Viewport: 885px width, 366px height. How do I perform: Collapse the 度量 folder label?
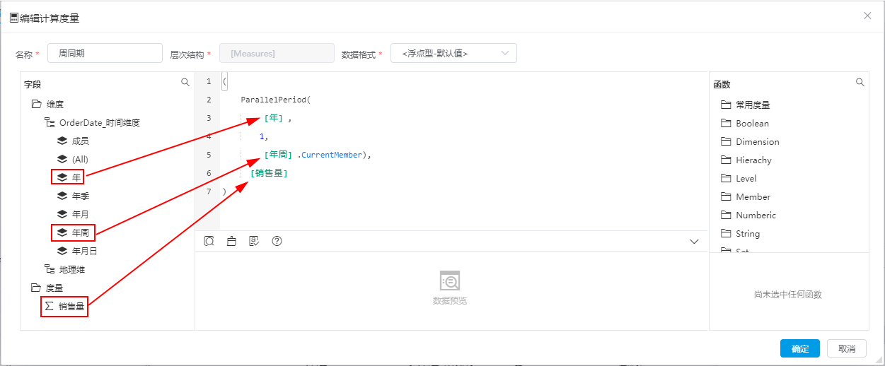click(54, 288)
